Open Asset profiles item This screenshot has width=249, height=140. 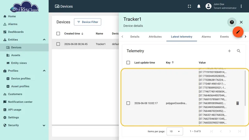(24, 86)
